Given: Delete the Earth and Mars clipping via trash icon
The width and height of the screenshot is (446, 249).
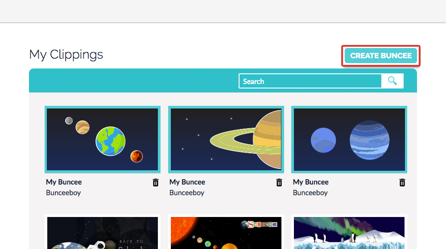Looking at the screenshot, I should pyautogui.click(x=155, y=182).
